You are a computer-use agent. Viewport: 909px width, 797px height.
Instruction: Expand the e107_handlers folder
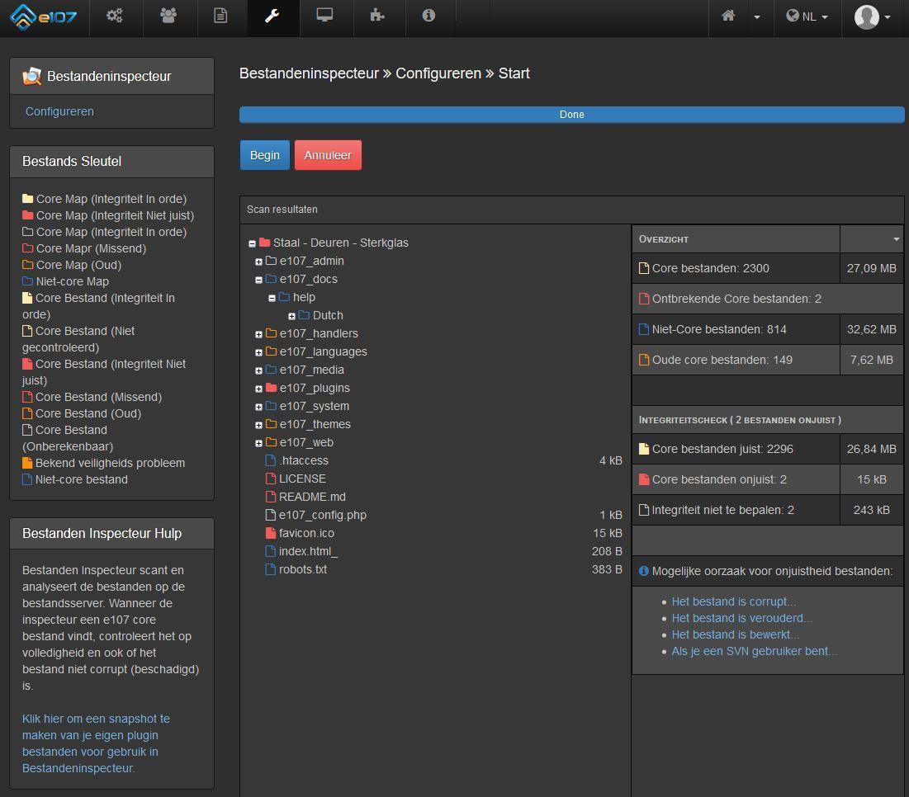click(258, 334)
